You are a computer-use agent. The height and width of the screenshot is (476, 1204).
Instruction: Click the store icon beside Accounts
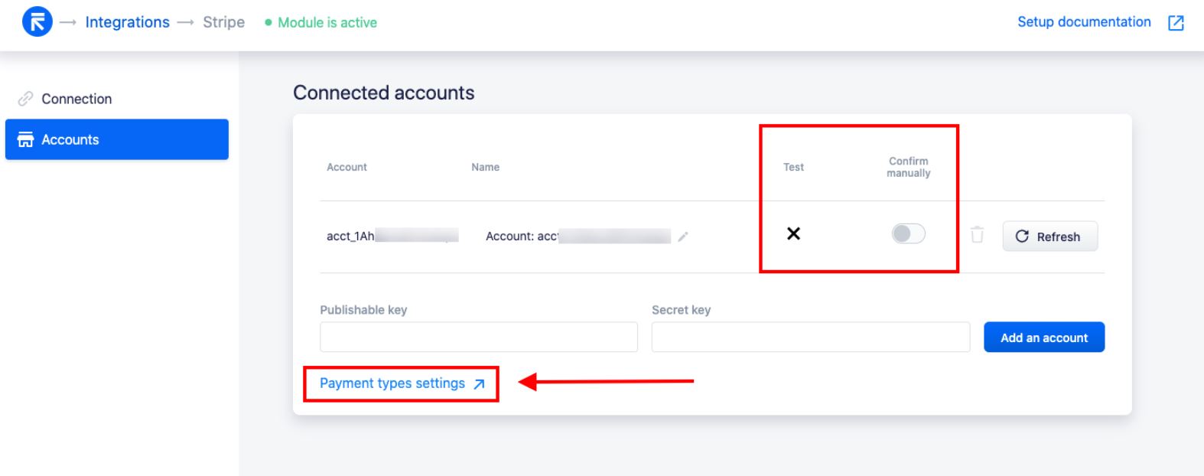click(x=26, y=139)
